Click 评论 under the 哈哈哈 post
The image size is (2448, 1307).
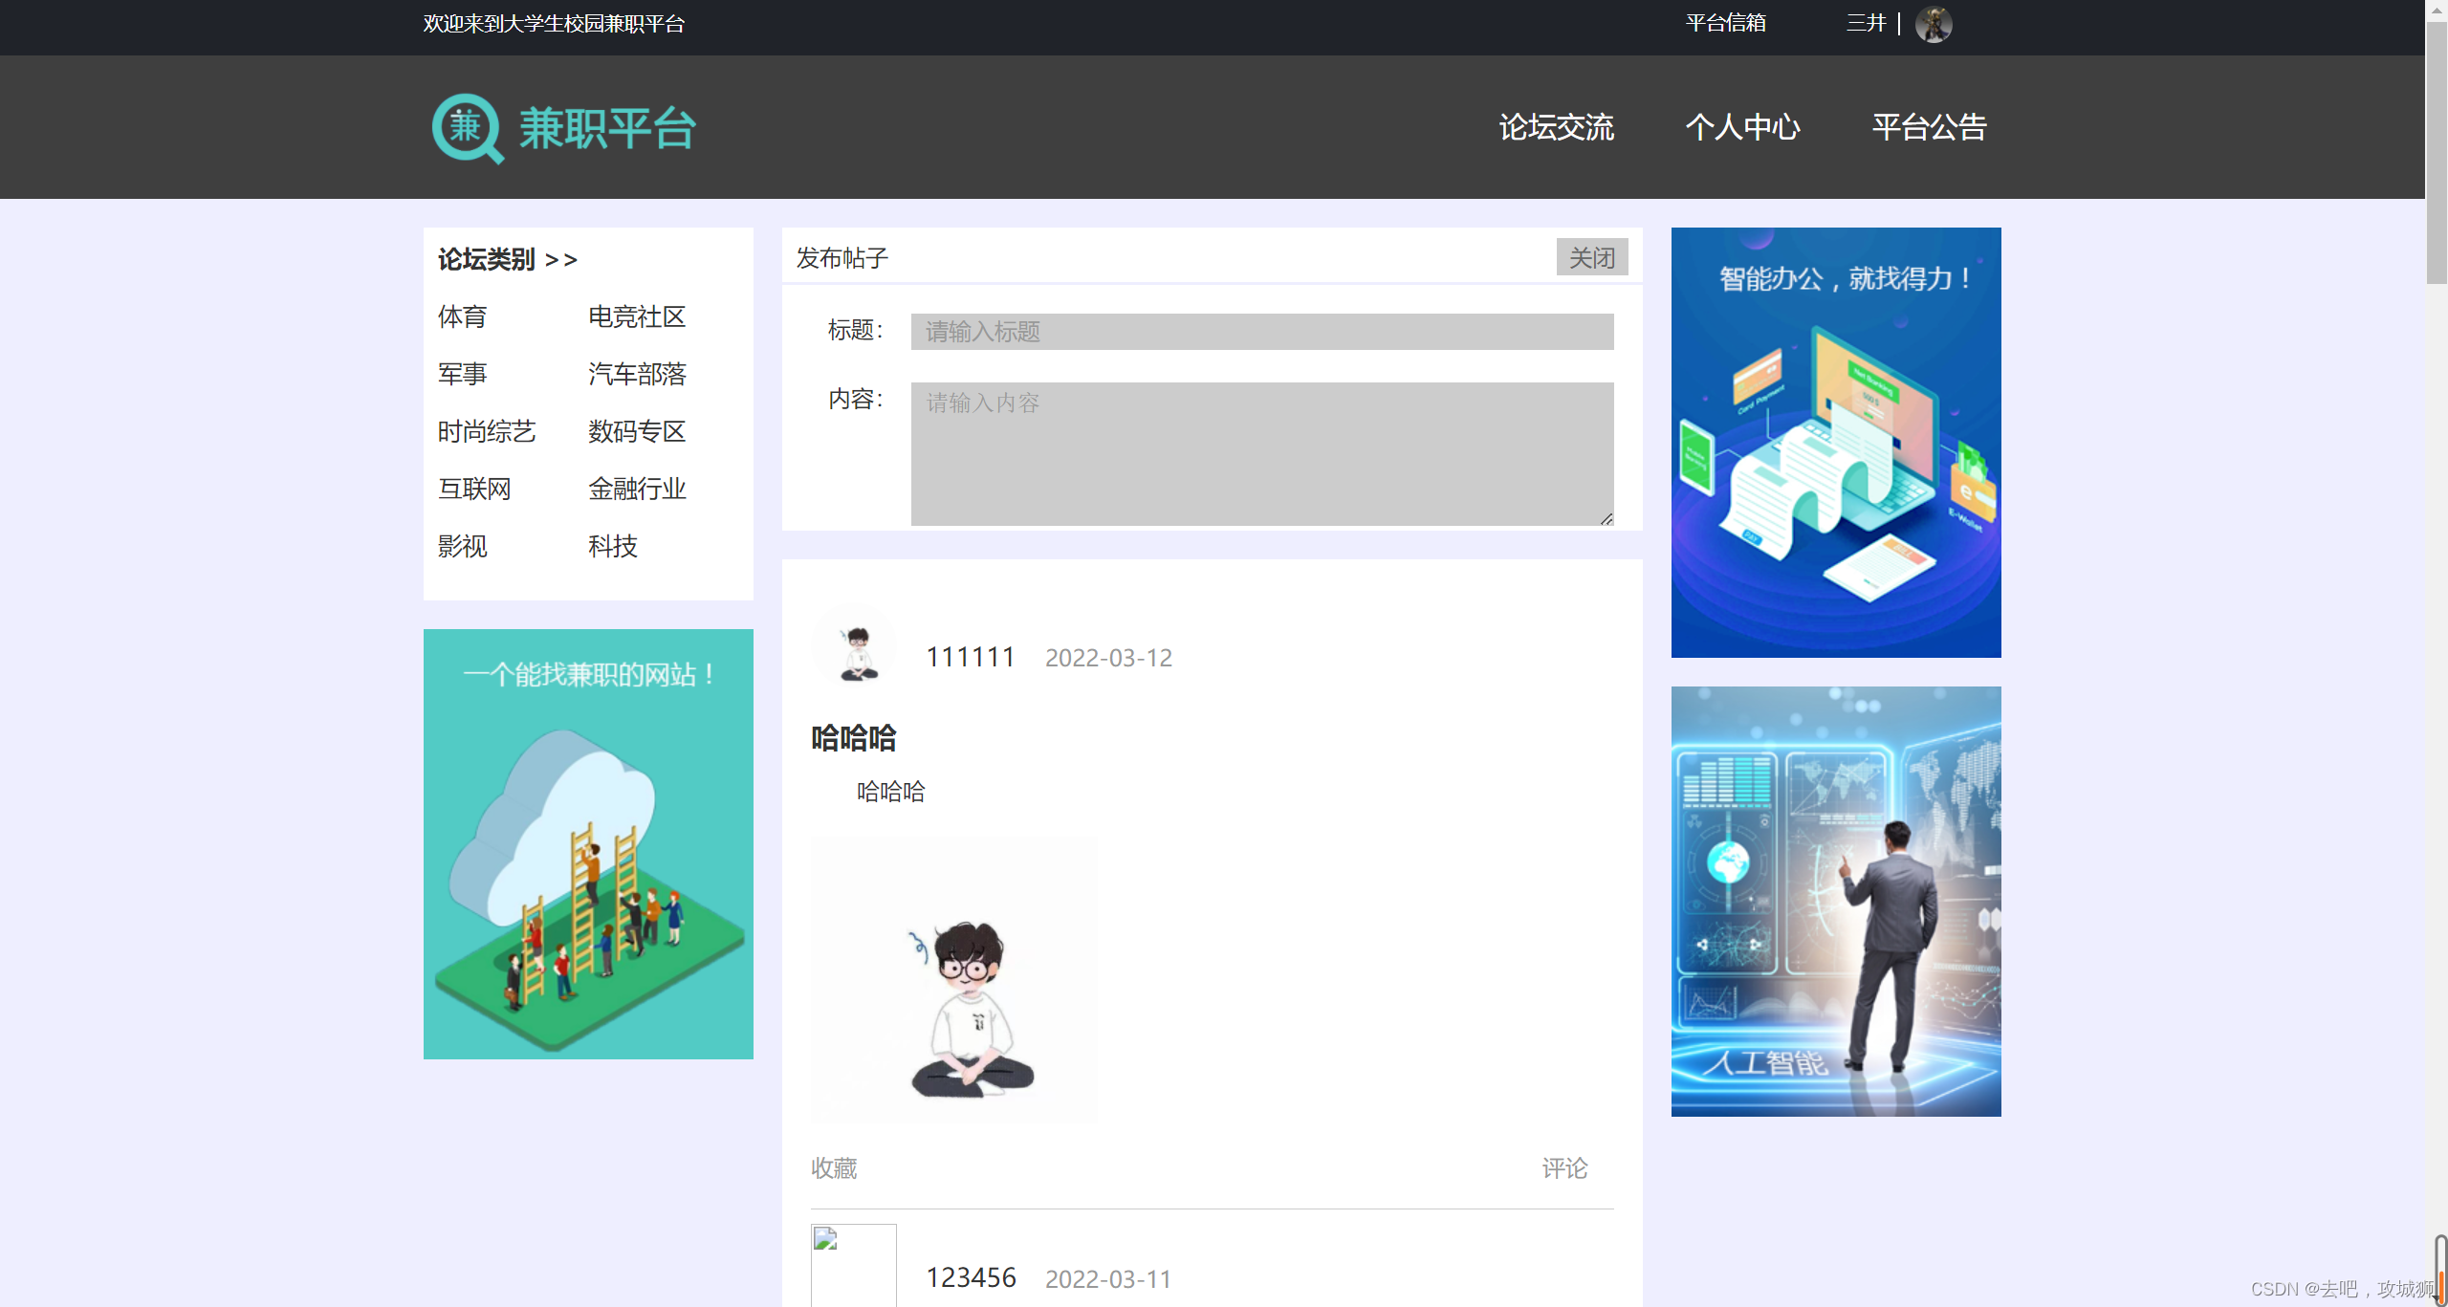click(1564, 1168)
